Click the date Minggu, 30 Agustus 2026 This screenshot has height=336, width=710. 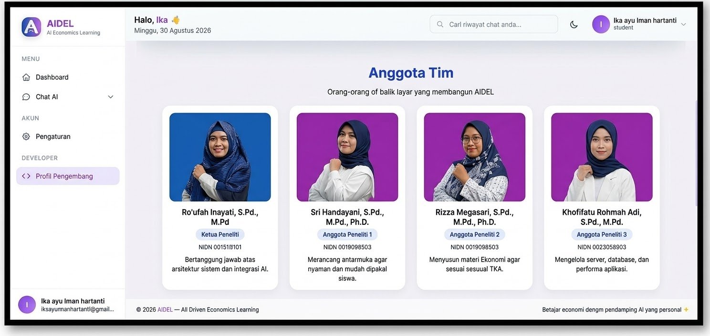173,31
